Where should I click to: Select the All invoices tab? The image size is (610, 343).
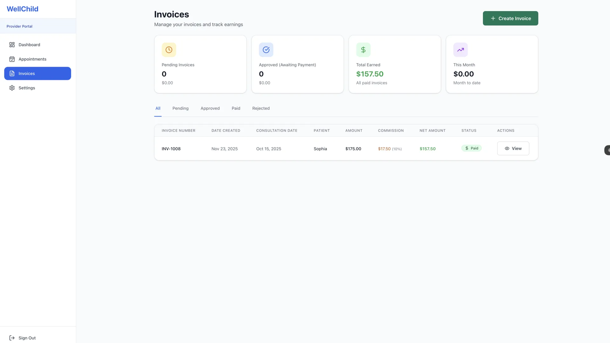(158, 108)
